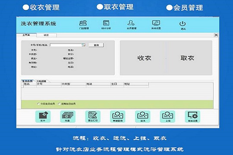Switch to the 收衣 tab
This screenshot has width=233, height=155.
(x=46, y=35)
